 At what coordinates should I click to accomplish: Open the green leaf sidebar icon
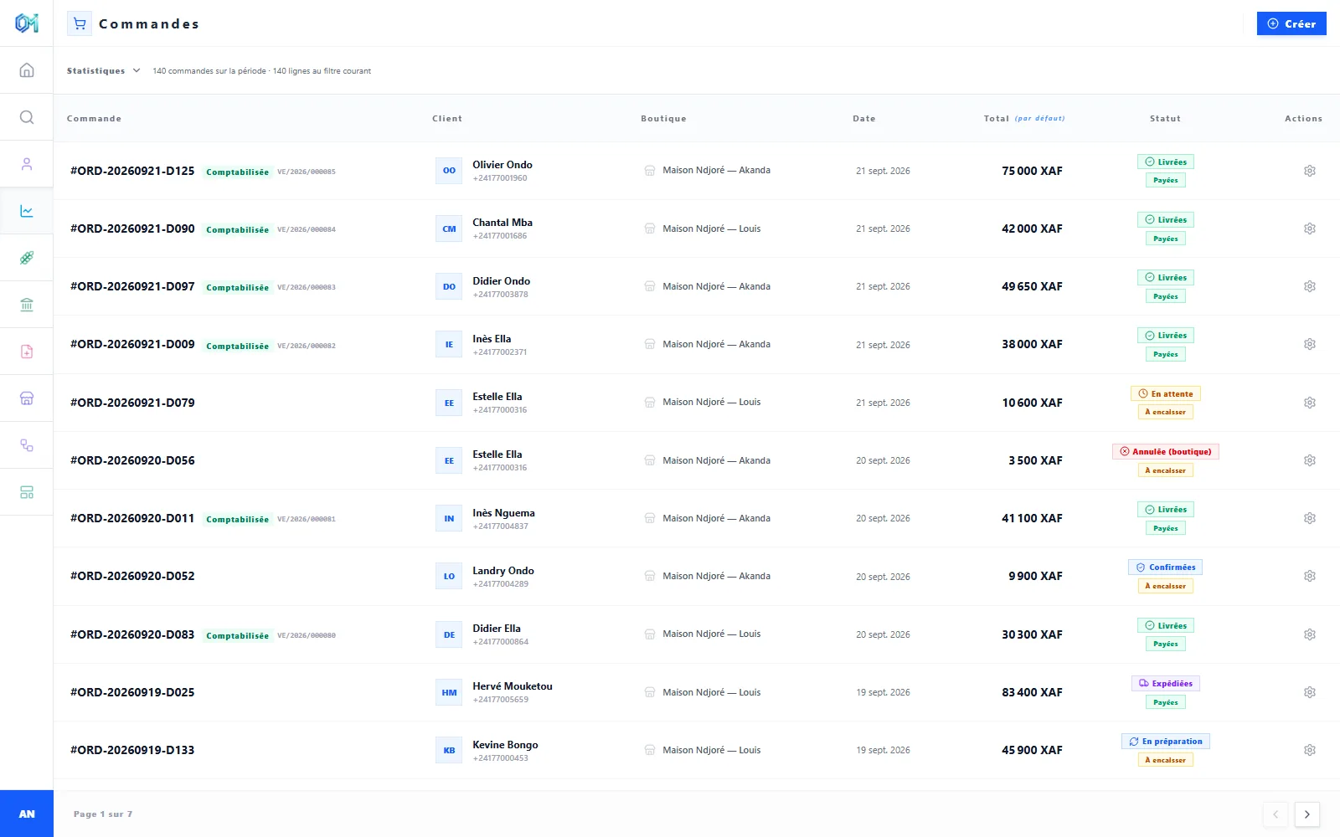tap(27, 258)
